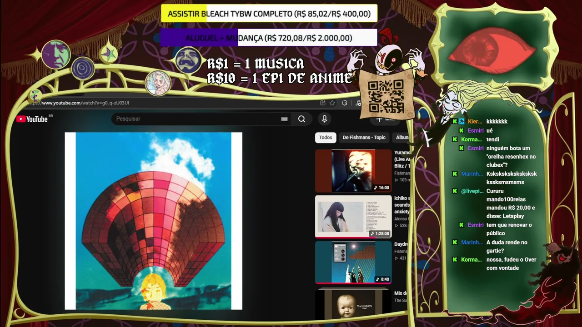Click Esmiri's name beside the 'ué' message
Screen dimensions: 582x327
coord(476,131)
